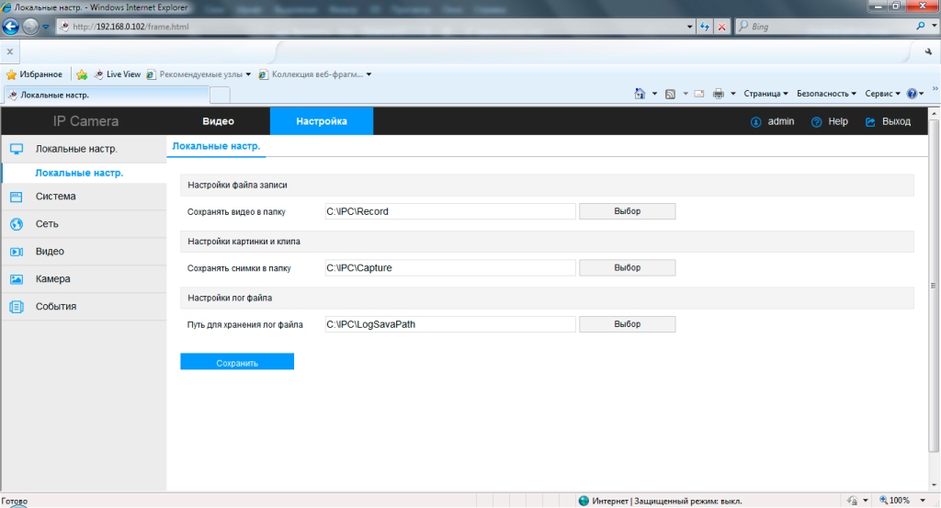Click the Локальные настр. monitor icon
The height and width of the screenshot is (508, 941).
click(x=17, y=149)
